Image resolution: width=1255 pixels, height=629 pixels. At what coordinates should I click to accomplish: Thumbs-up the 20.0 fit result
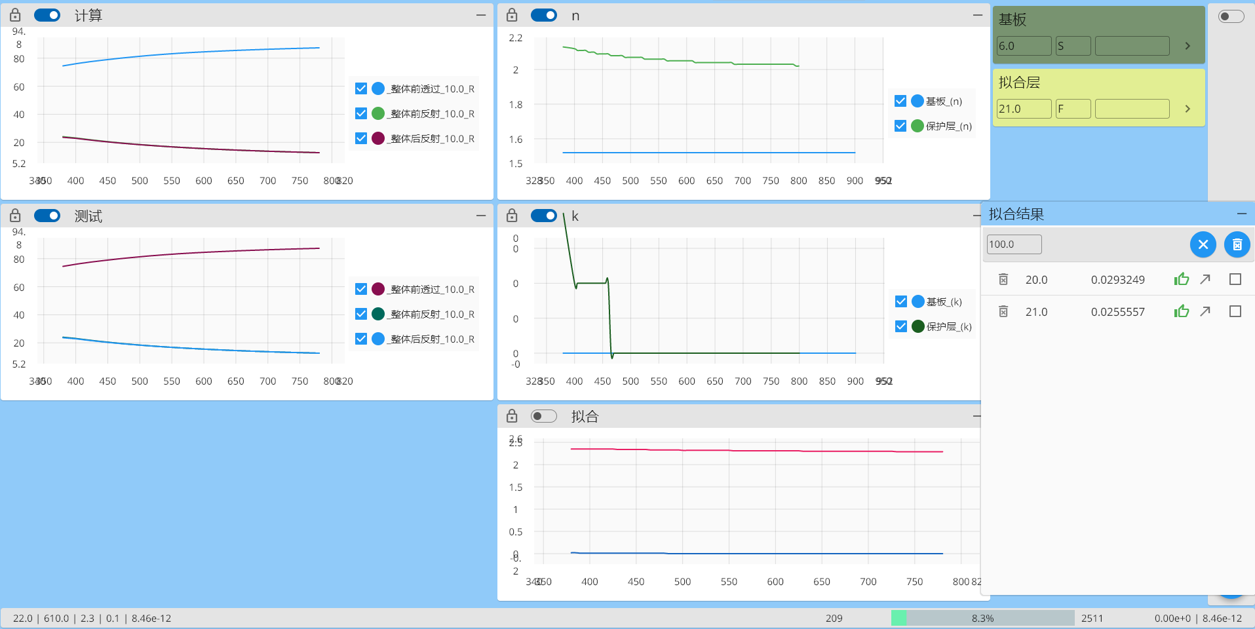tap(1182, 279)
